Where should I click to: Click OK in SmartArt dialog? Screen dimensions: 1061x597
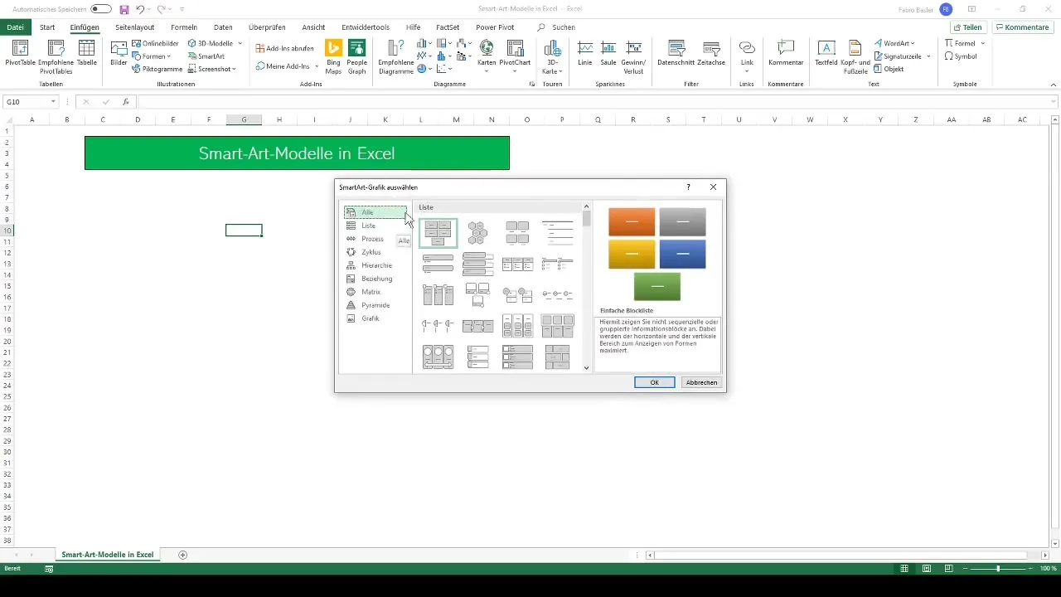coord(654,382)
